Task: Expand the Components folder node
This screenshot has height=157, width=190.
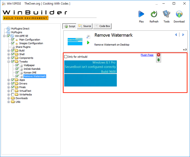Action: 9,58
